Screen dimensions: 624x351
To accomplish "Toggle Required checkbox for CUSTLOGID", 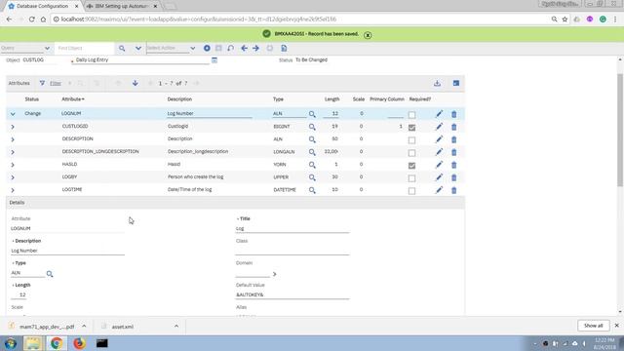I will pos(411,128).
